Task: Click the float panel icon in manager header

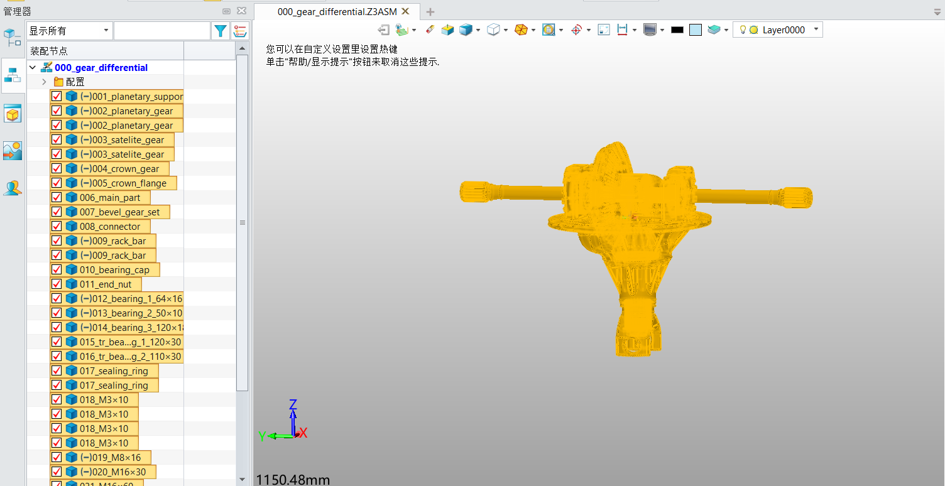Action: [226, 11]
